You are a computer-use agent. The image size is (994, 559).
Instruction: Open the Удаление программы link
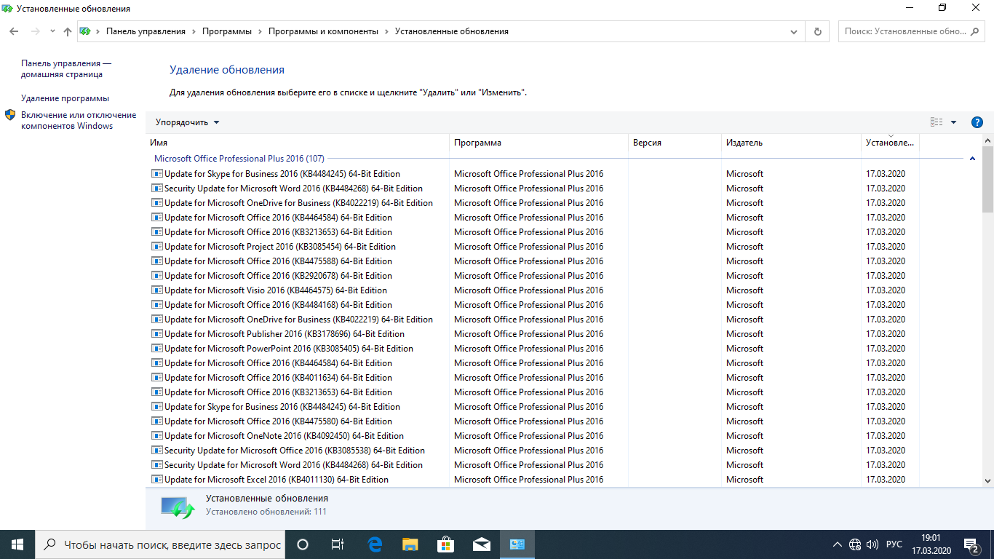point(65,98)
